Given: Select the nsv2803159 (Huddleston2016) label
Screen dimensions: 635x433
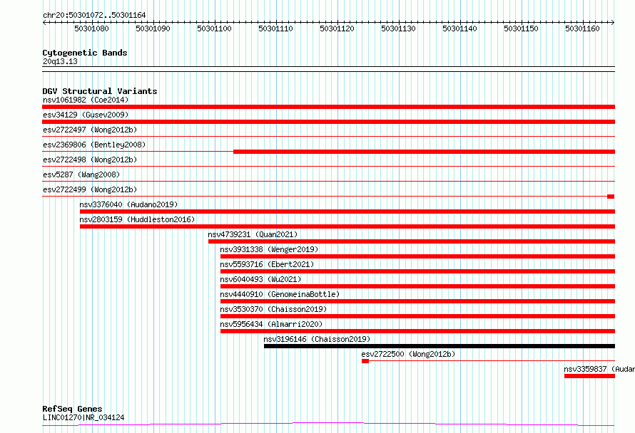Looking at the screenshot, I should tap(137, 219).
